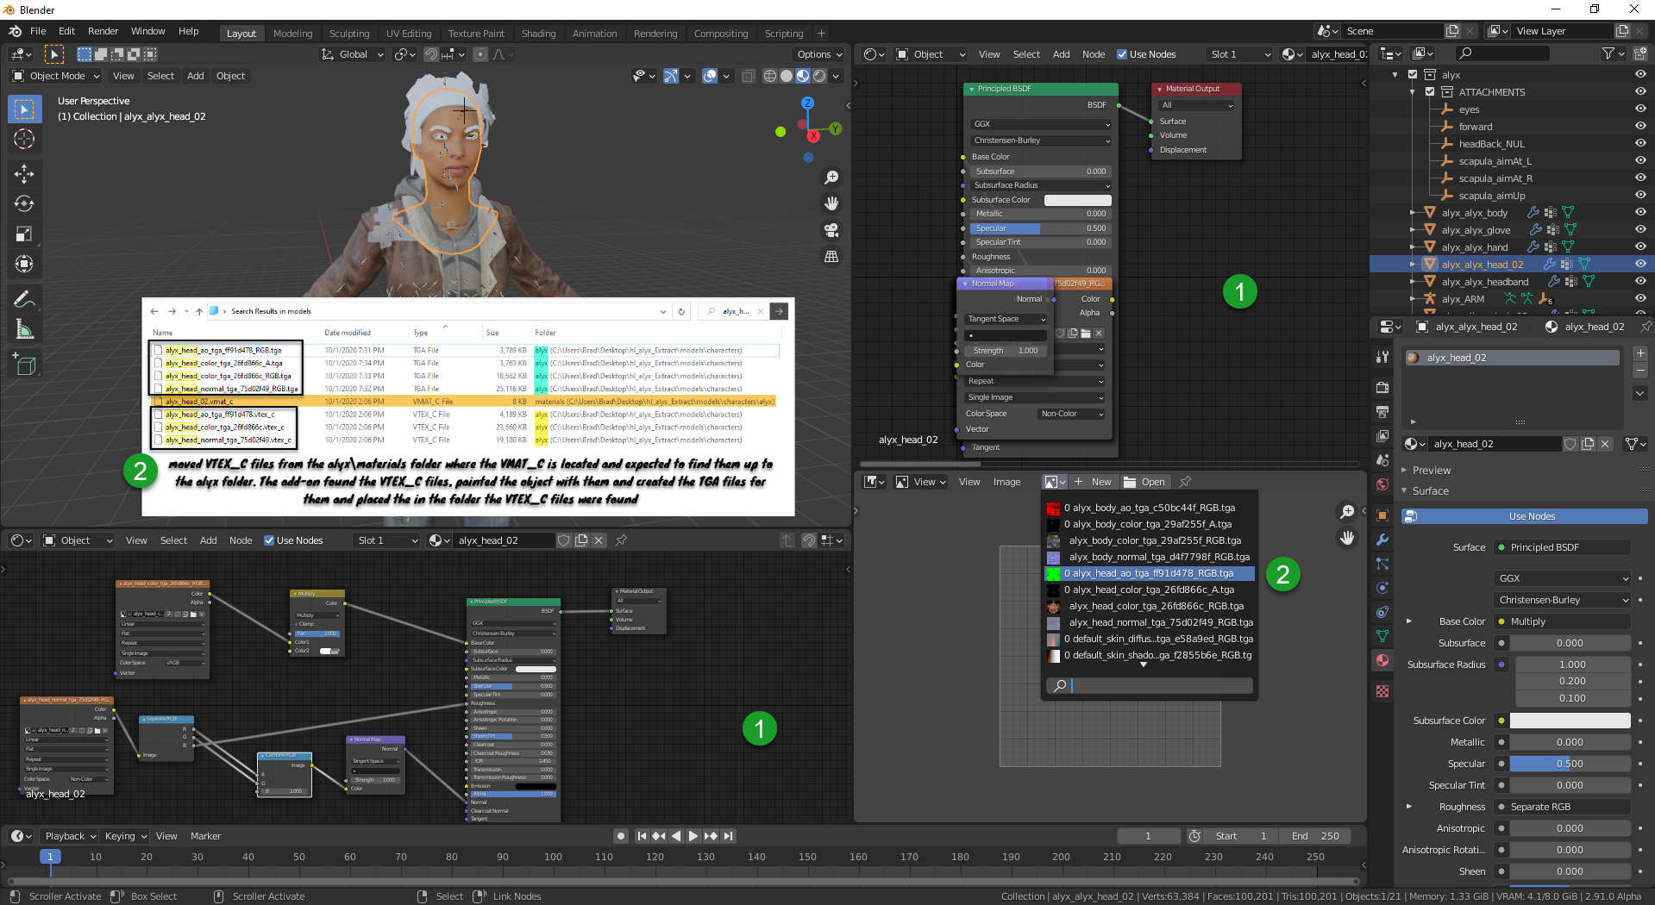Select the Annotate pencil tool

coord(24,299)
